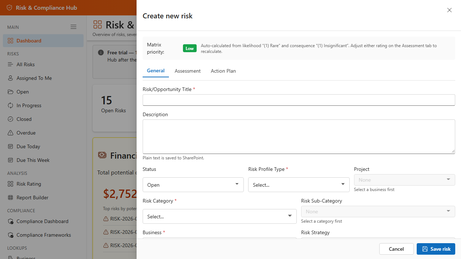Viewport: 461px width, 259px height.
Task: Open the Status dropdown showing Open
Action: [x=193, y=185]
